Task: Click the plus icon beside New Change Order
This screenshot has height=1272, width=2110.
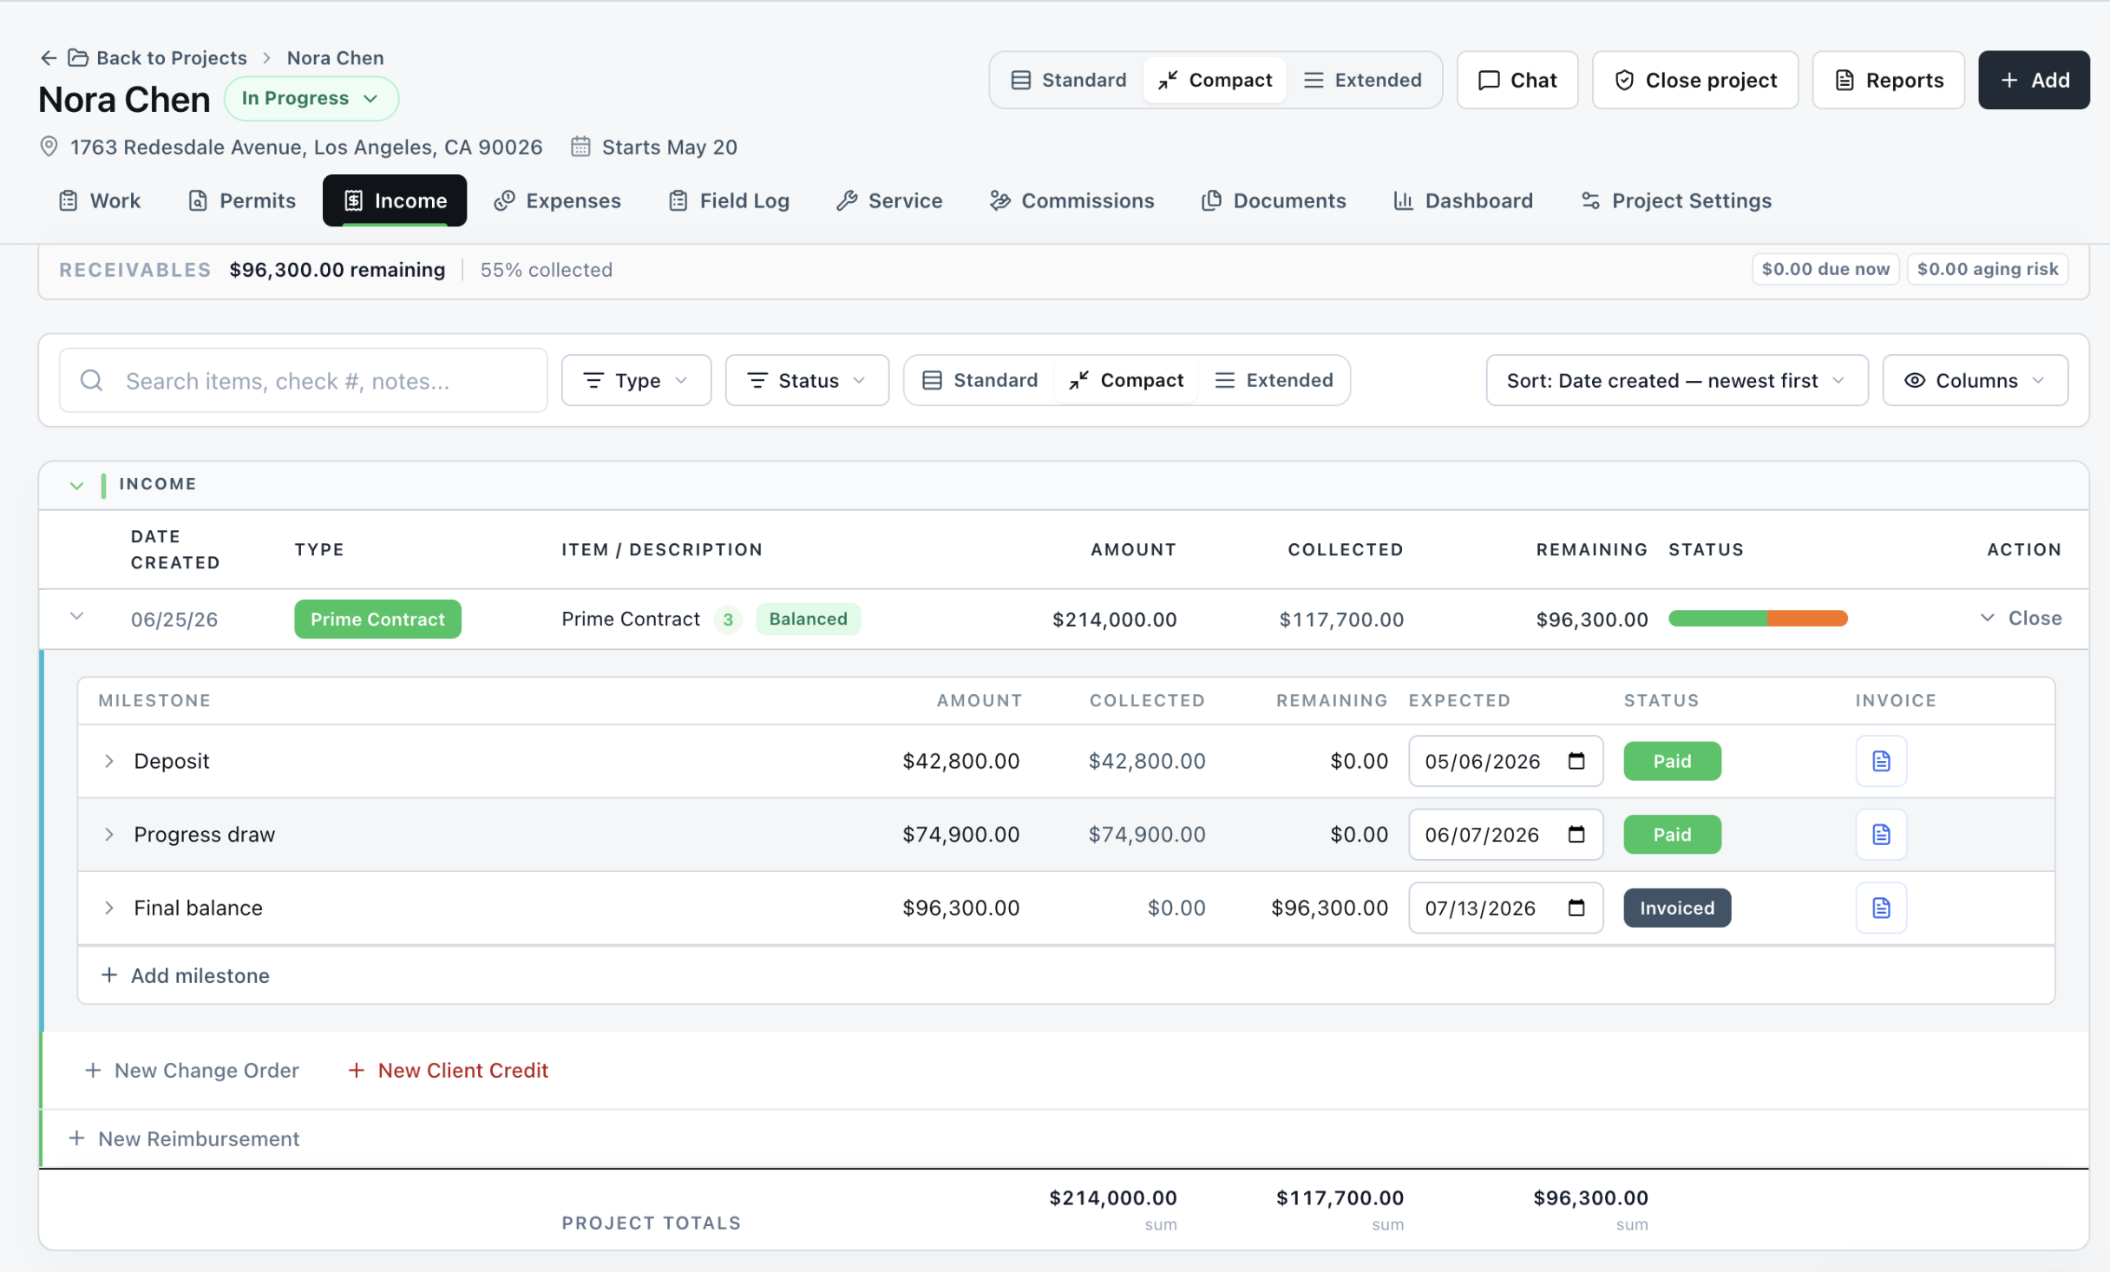Action: (92, 1070)
